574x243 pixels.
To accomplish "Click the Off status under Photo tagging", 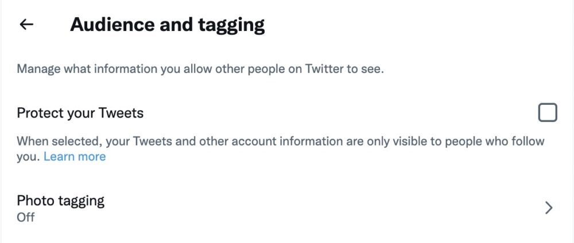I will pyautogui.click(x=26, y=218).
